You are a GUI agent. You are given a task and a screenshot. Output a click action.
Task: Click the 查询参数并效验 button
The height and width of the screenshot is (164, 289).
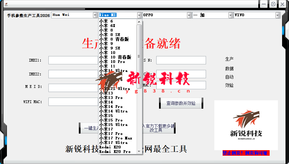click(x=181, y=103)
